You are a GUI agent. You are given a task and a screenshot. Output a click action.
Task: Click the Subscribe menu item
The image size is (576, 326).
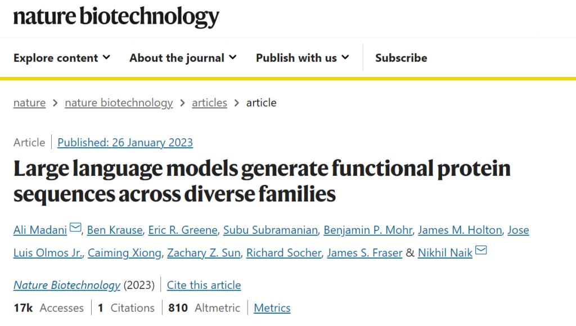click(401, 58)
